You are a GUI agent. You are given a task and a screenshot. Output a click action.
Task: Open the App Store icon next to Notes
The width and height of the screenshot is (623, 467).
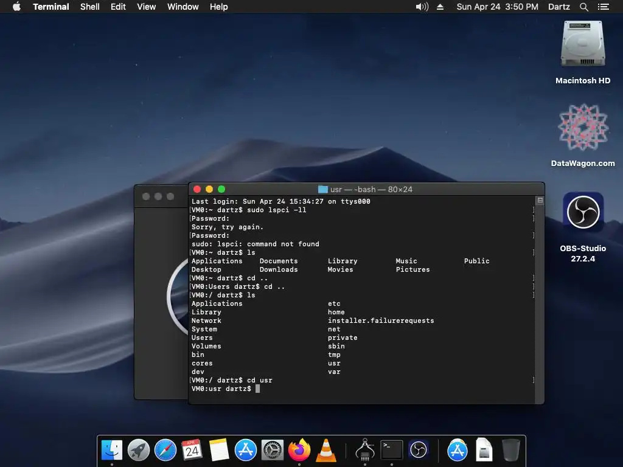246,451
